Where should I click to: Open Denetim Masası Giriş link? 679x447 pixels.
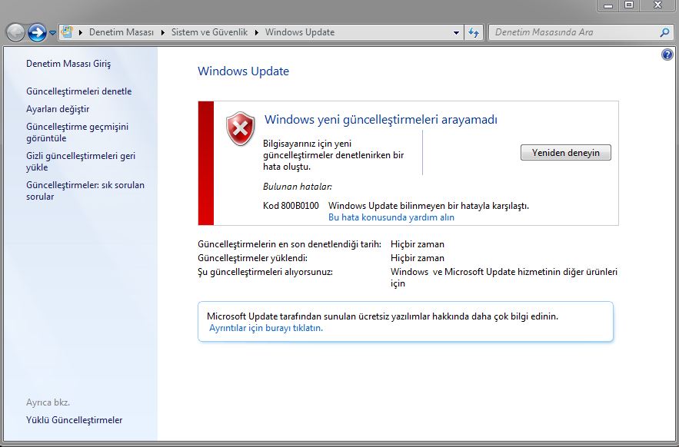[x=68, y=64]
